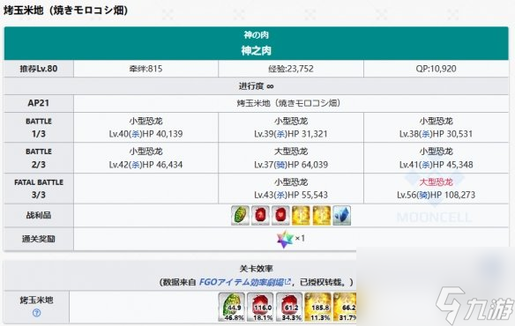Click the 小型恐龙 name above Lv.38
515x326 pixels.
tap(436, 121)
